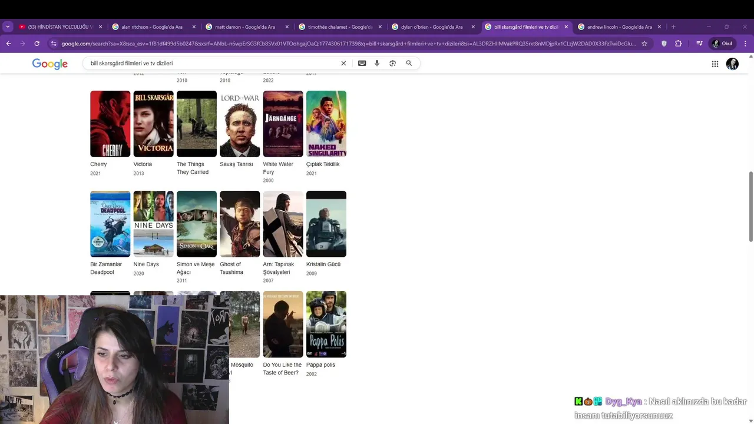
Task: Open the Järngänget White Water Fury poster
Action: [x=283, y=124]
